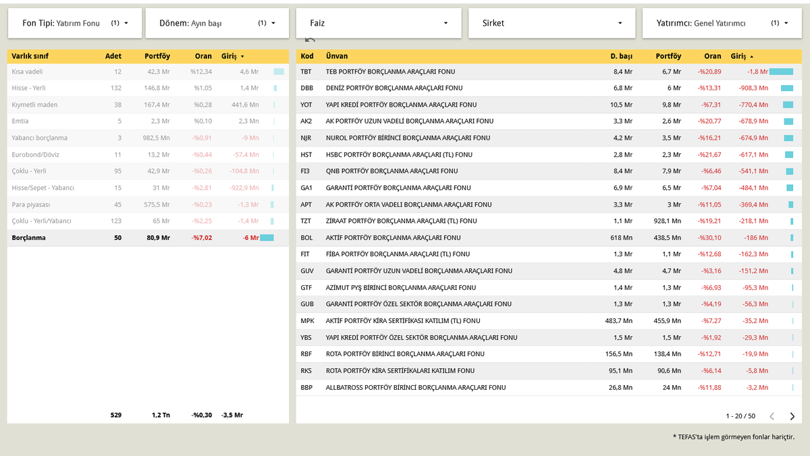Select the Hisse - Yerli row
The width and height of the screenshot is (810, 456).
point(148,88)
